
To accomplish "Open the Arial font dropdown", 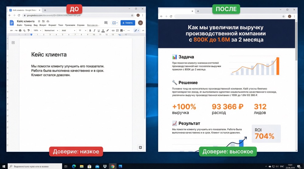I will click(x=68, y=31).
